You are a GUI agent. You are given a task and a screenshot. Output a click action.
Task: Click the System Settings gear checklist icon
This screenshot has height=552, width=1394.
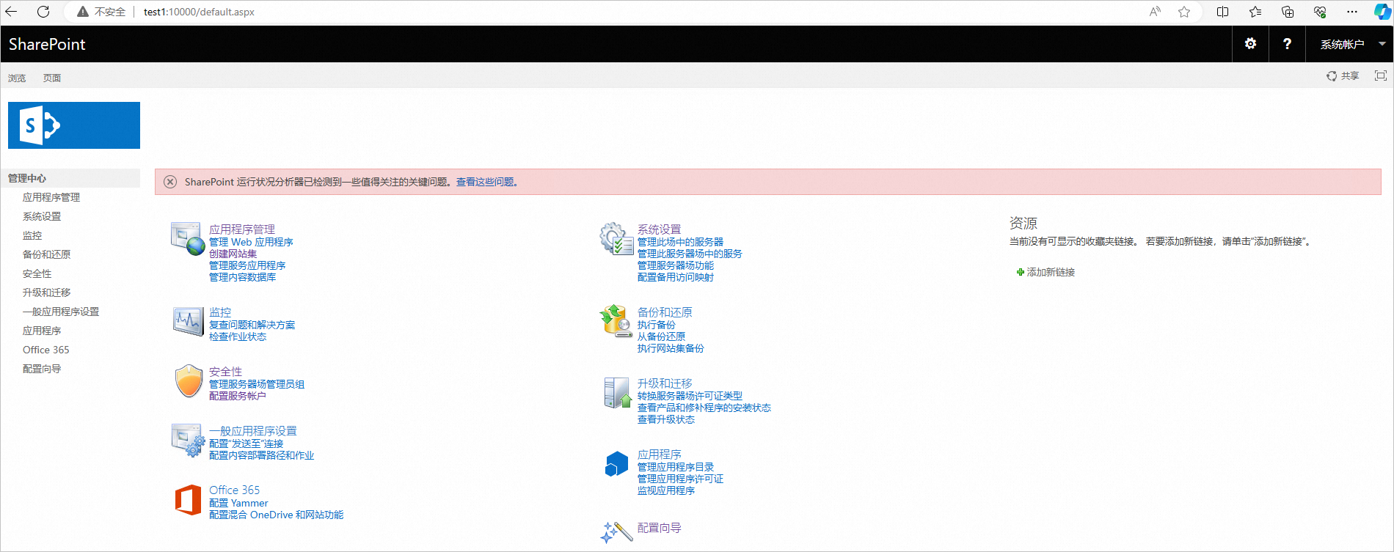pos(616,239)
